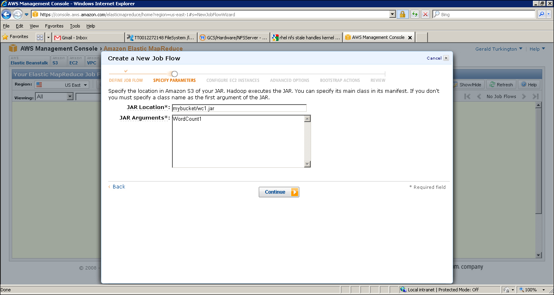554x295 pixels.
Task: Click the Cancel link in dialog
Action: pyautogui.click(x=434, y=58)
